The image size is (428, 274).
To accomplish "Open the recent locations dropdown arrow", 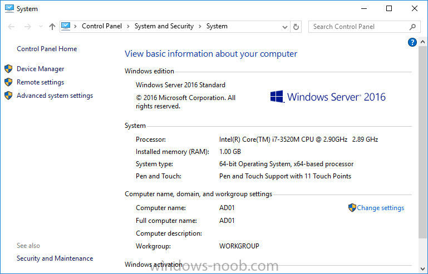I will point(41,27).
